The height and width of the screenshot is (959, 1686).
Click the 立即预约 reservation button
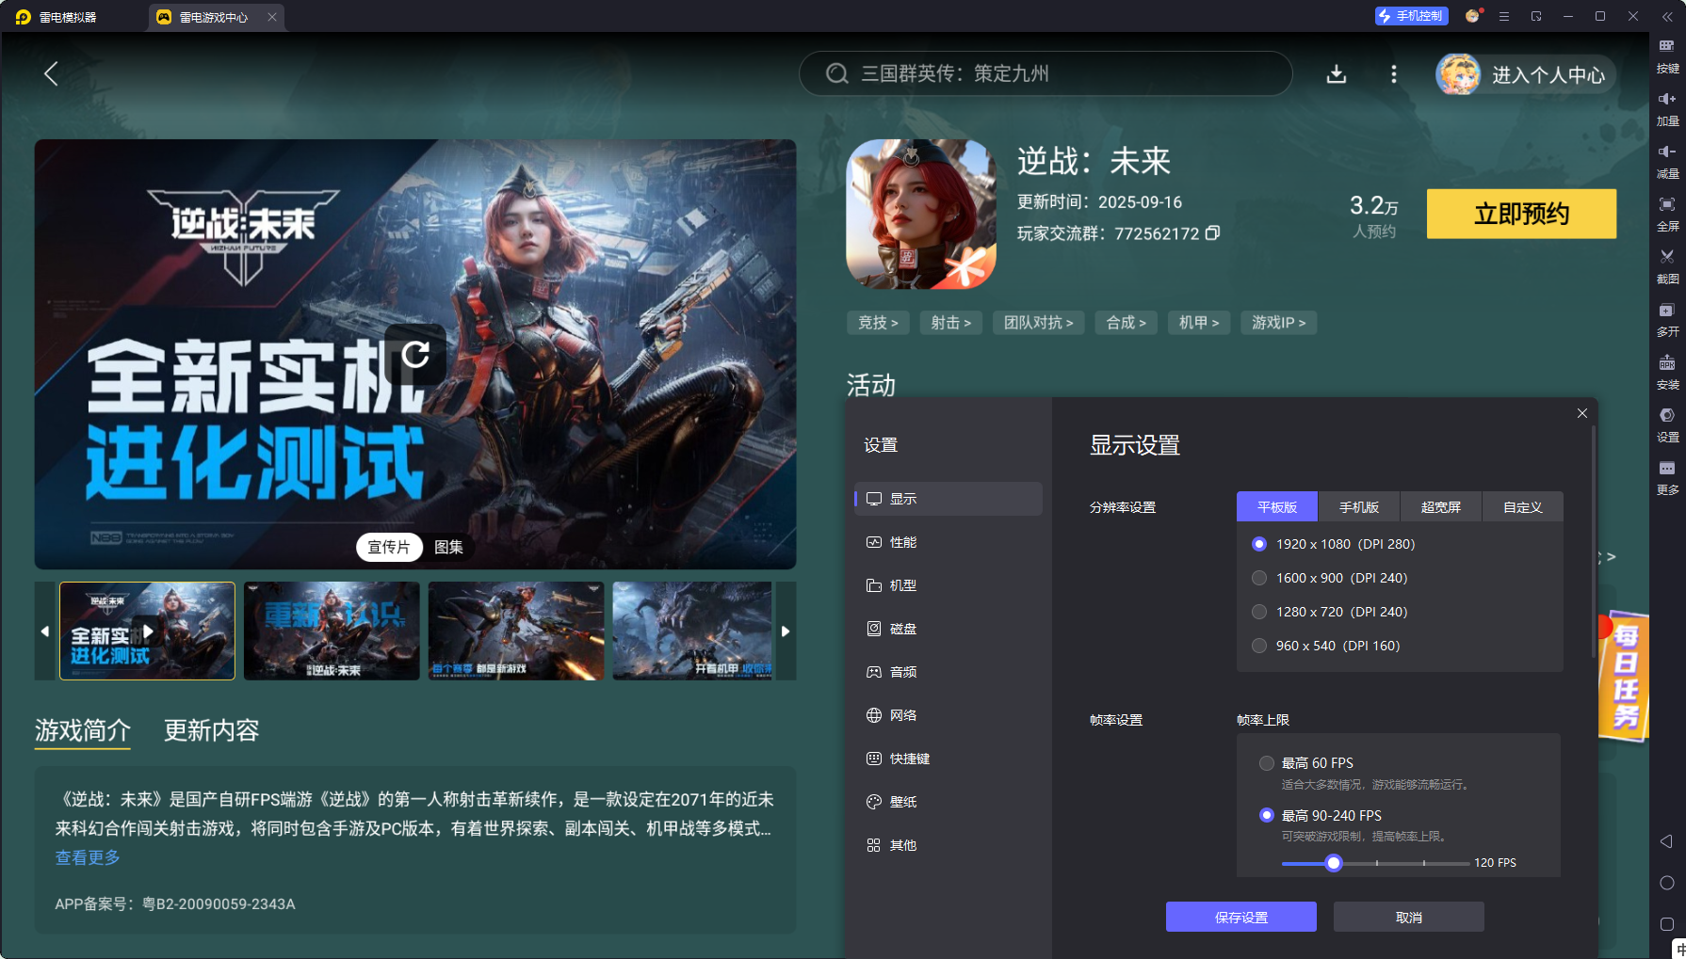[1521, 214]
